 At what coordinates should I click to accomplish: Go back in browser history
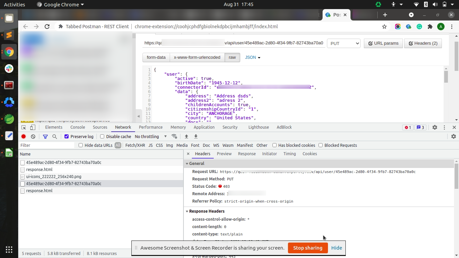(x=26, y=27)
